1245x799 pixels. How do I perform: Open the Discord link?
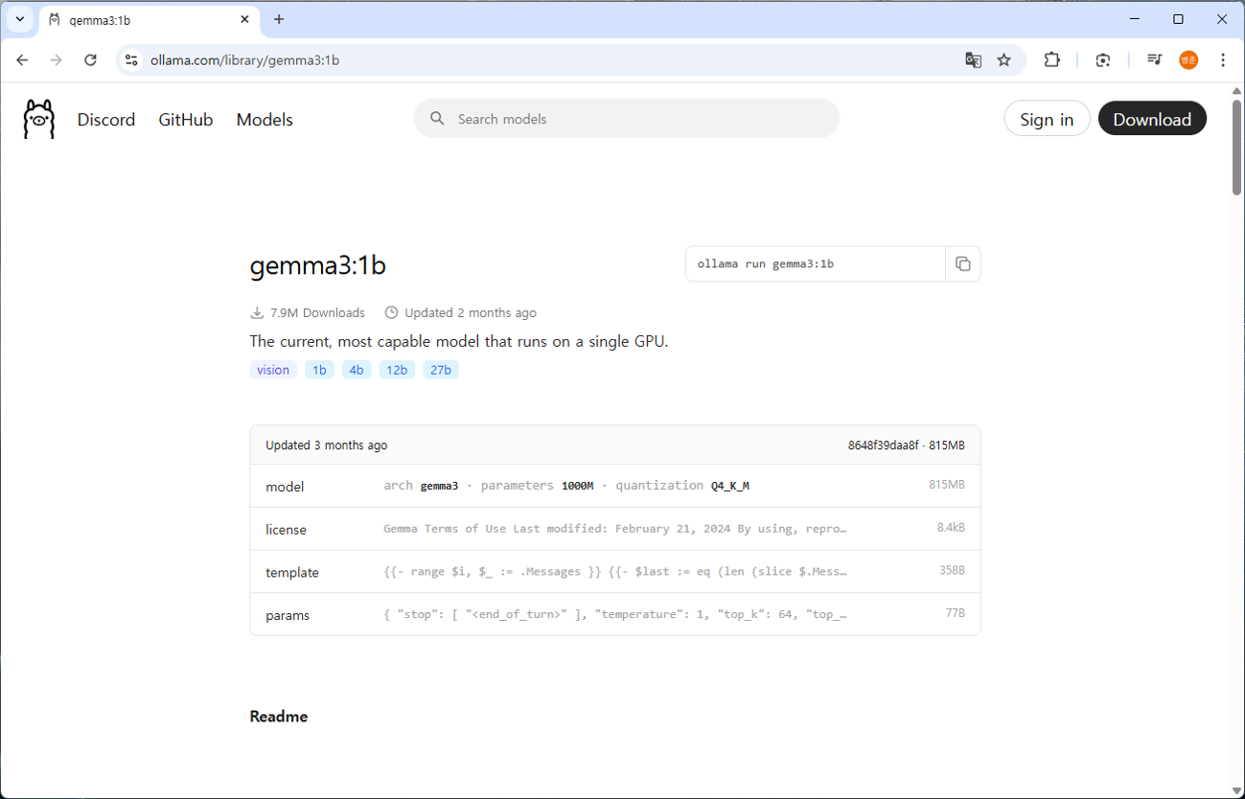click(106, 120)
